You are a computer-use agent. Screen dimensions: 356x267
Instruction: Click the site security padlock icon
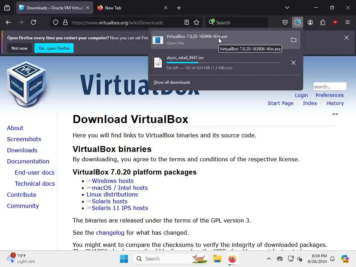pos(65,22)
